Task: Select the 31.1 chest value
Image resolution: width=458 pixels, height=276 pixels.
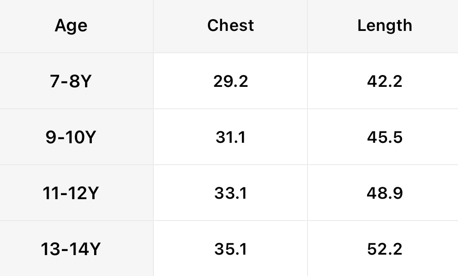Action: pyautogui.click(x=231, y=137)
